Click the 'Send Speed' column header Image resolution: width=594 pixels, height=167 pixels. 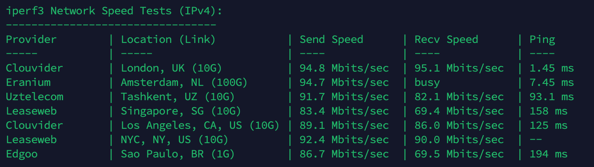click(331, 39)
